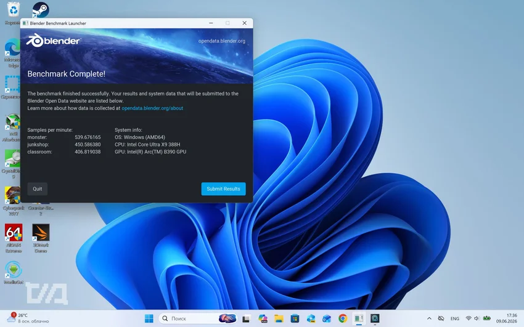Open the Windows Start menu
The height and width of the screenshot is (327, 524).
tap(149, 318)
